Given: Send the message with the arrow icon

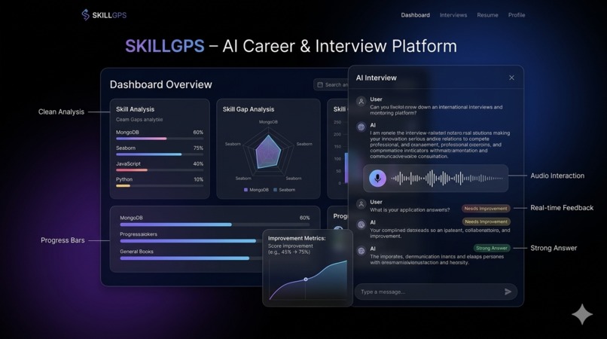Looking at the screenshot, I should [508, 292].
